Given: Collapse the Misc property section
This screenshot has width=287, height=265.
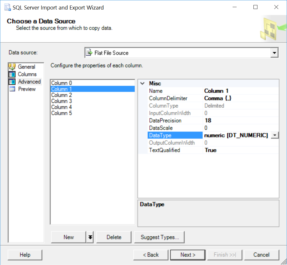Looking at the screenshot, I should click(x=142, y=84).
